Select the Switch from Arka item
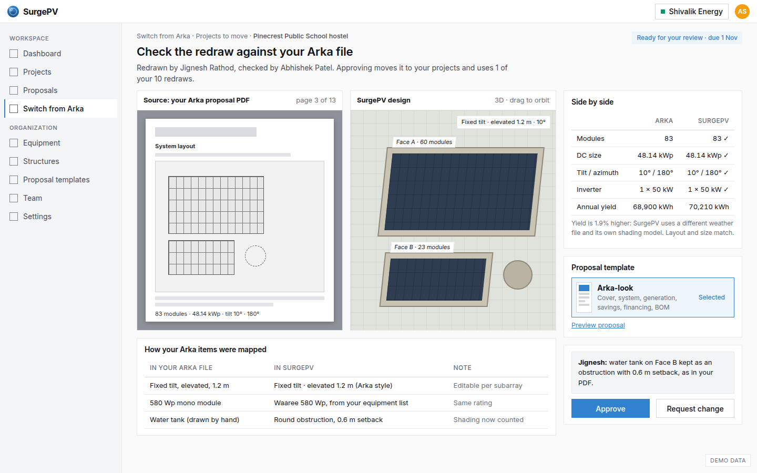 point(60,109)
